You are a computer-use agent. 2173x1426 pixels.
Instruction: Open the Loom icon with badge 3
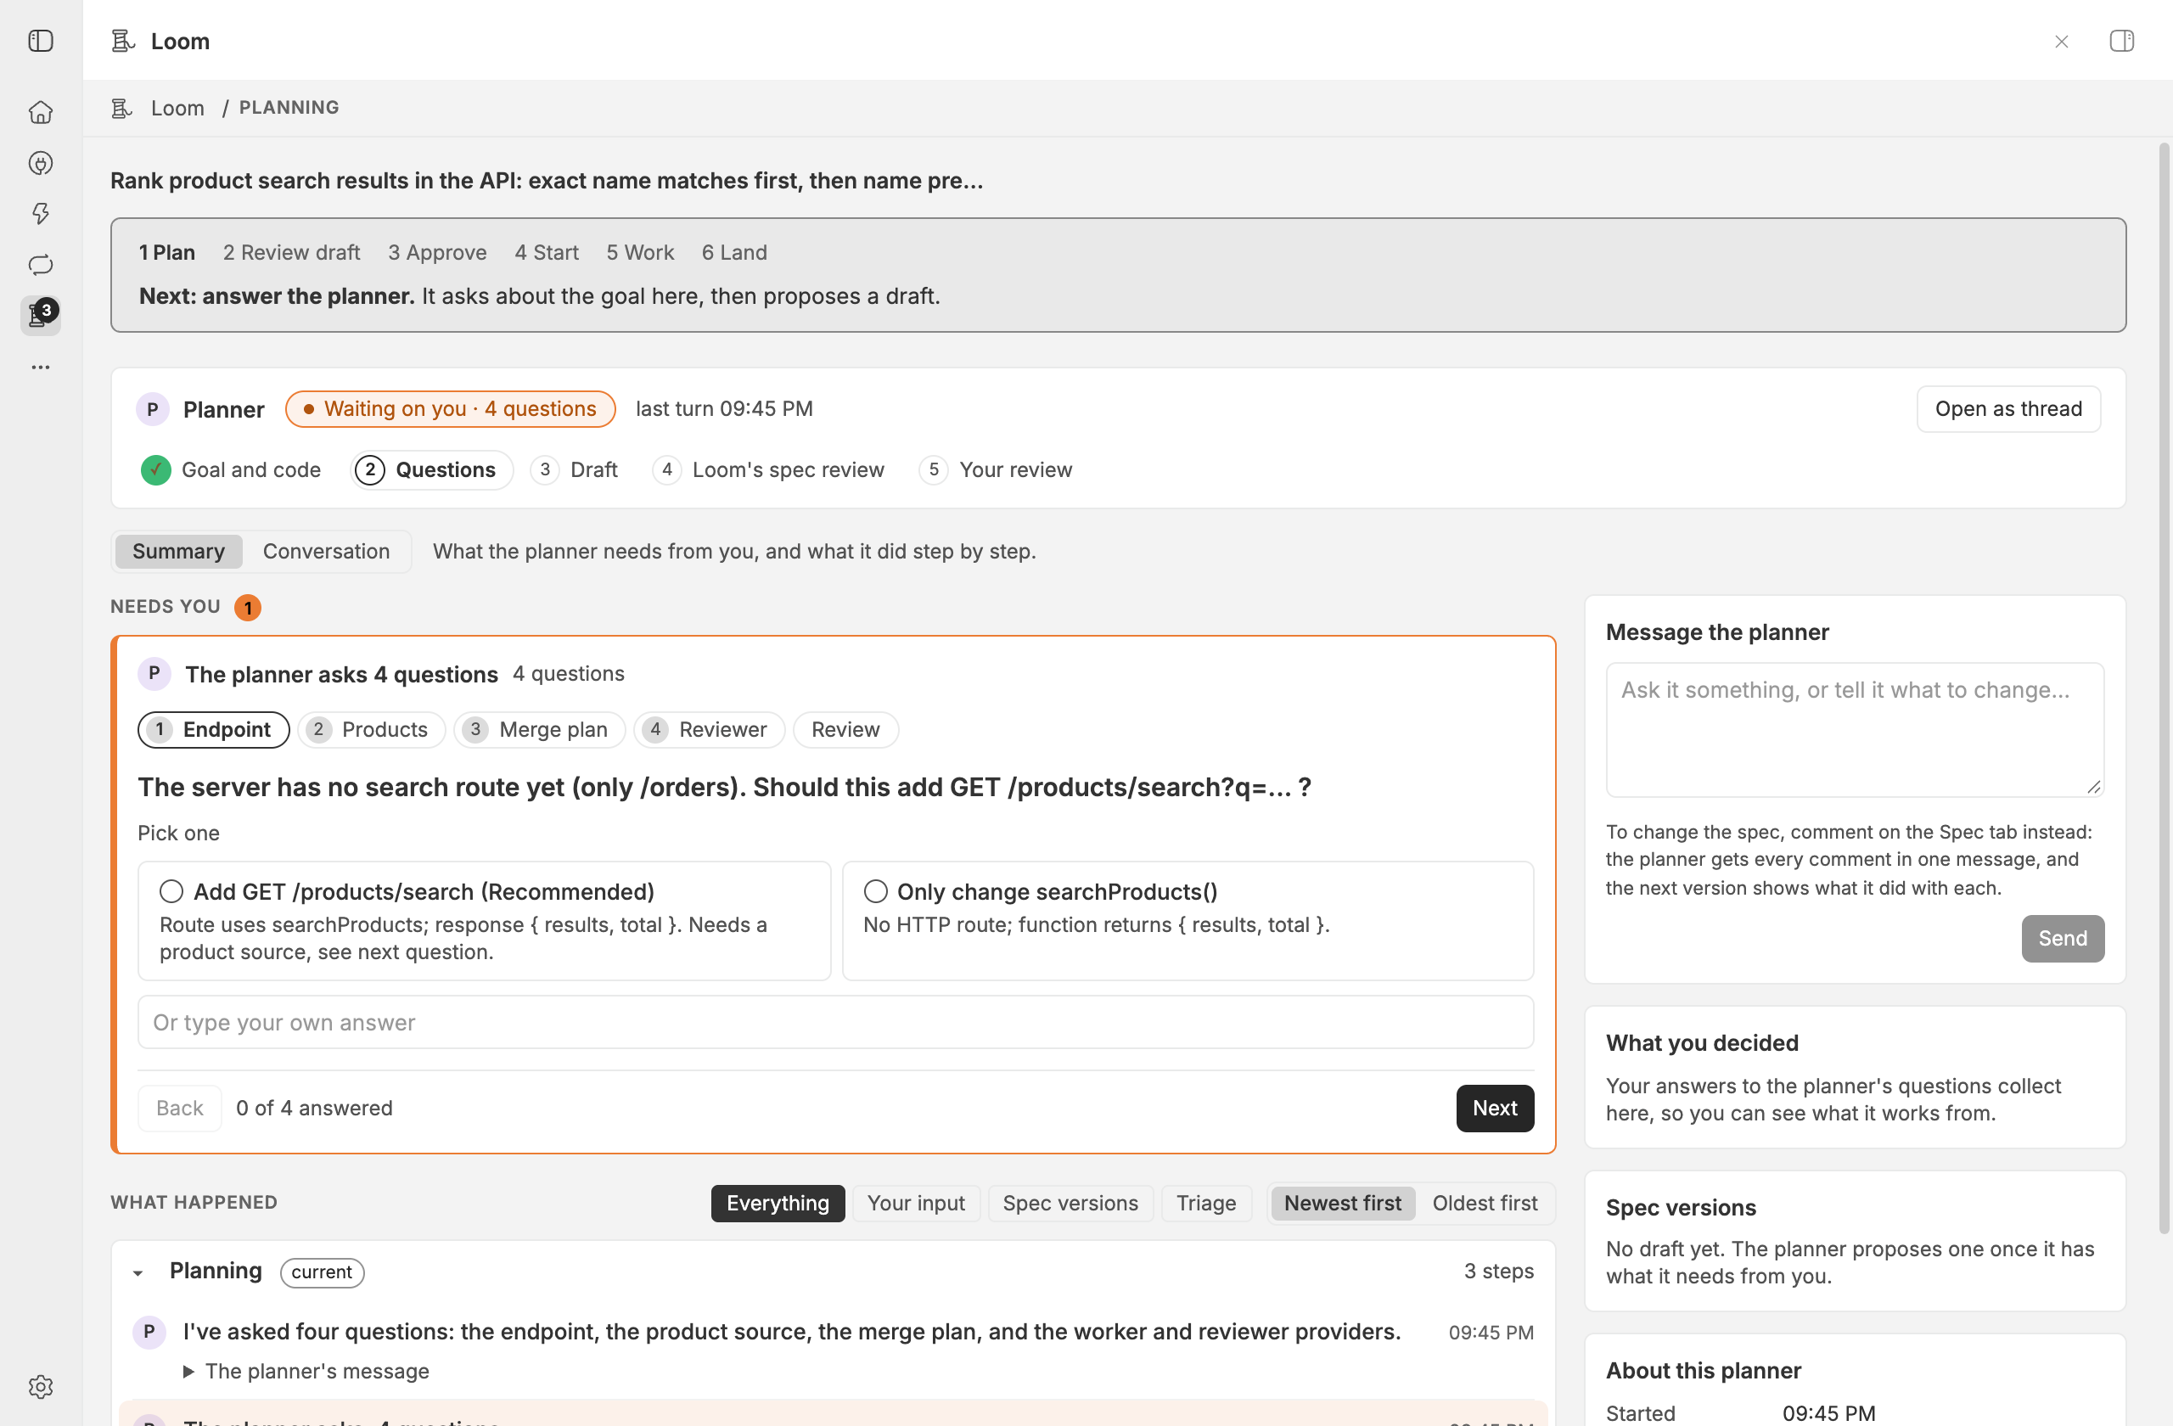pos(41,315)
